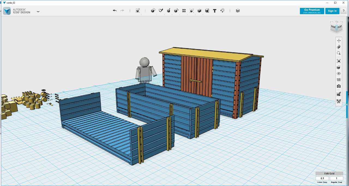Click the Sign In button
Screen dimensions: 349x186
(332, 11)
